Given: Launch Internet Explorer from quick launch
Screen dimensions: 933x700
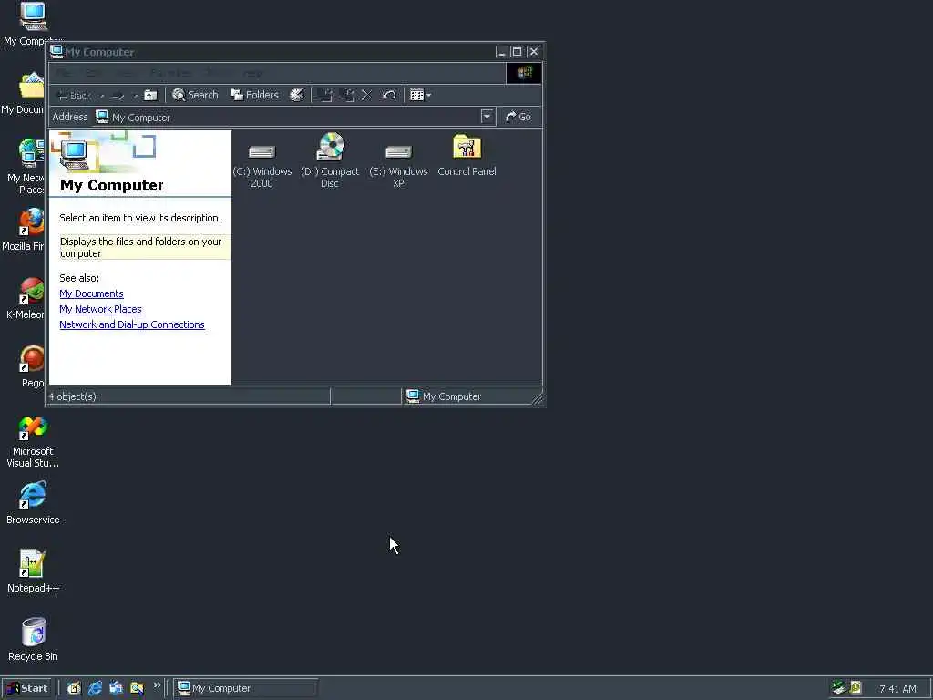Looking at the screenshot, I should click(95, 688).
